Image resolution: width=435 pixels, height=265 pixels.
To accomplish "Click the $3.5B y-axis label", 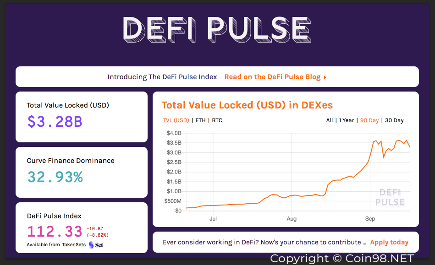I will [x=174, y=143].
